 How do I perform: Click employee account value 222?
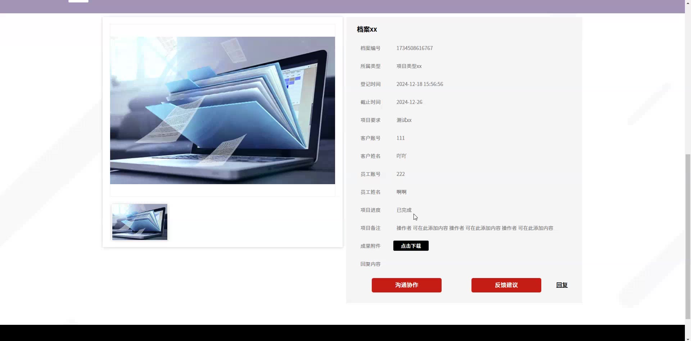(x=401, y=174)
